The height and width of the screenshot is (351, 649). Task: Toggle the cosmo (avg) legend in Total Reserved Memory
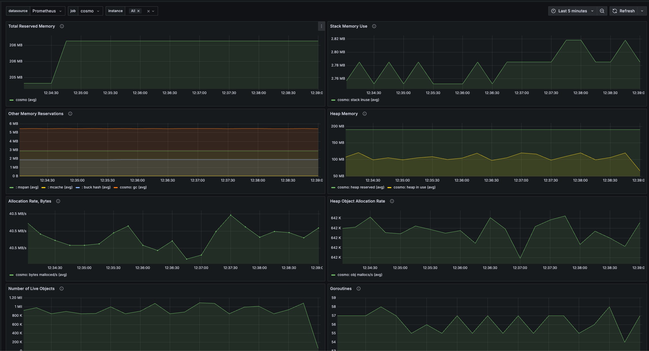(26, 100)
